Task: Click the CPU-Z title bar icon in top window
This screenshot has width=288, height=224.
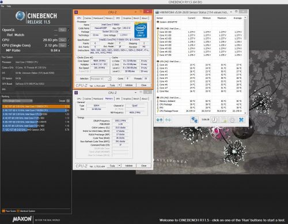Action: [76, 12]
